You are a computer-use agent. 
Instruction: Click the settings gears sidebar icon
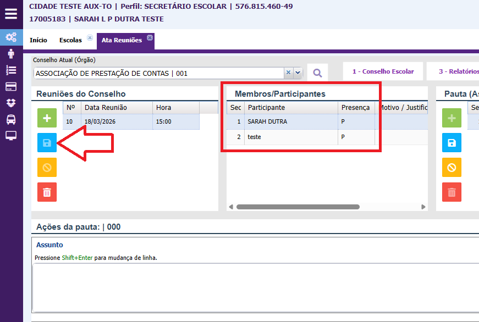[11, 37]
